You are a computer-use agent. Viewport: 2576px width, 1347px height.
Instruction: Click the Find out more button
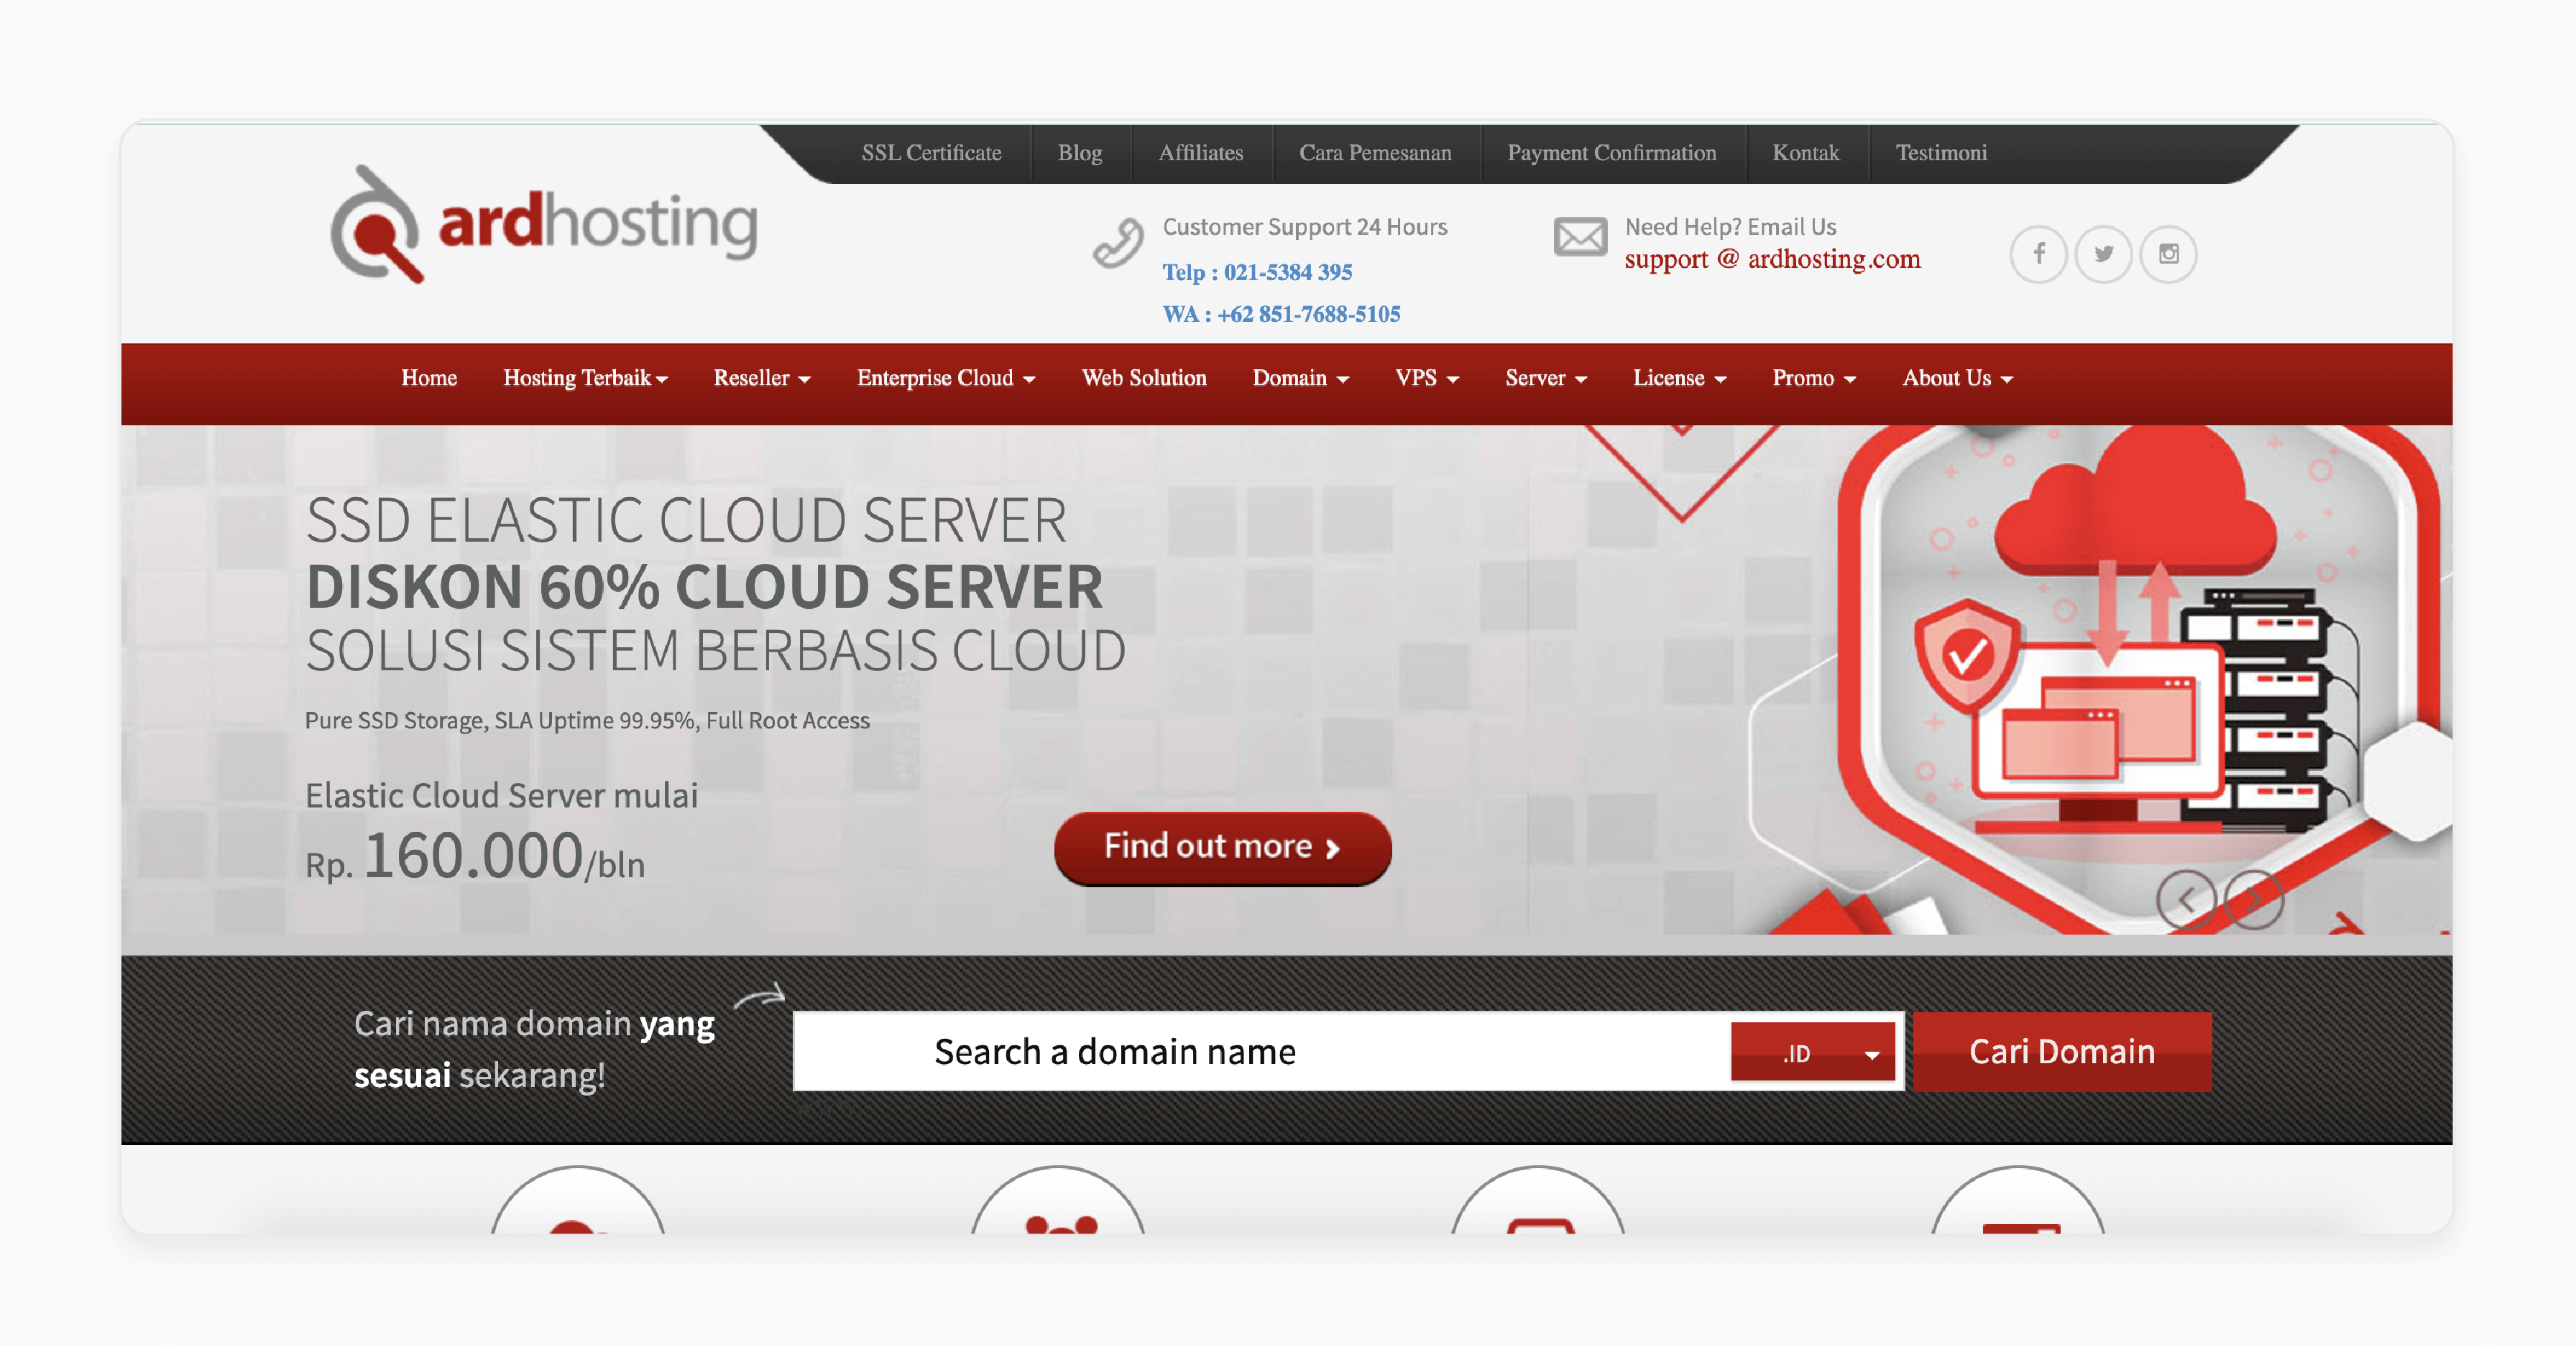pyautogui.click(x=1221, y=848)
